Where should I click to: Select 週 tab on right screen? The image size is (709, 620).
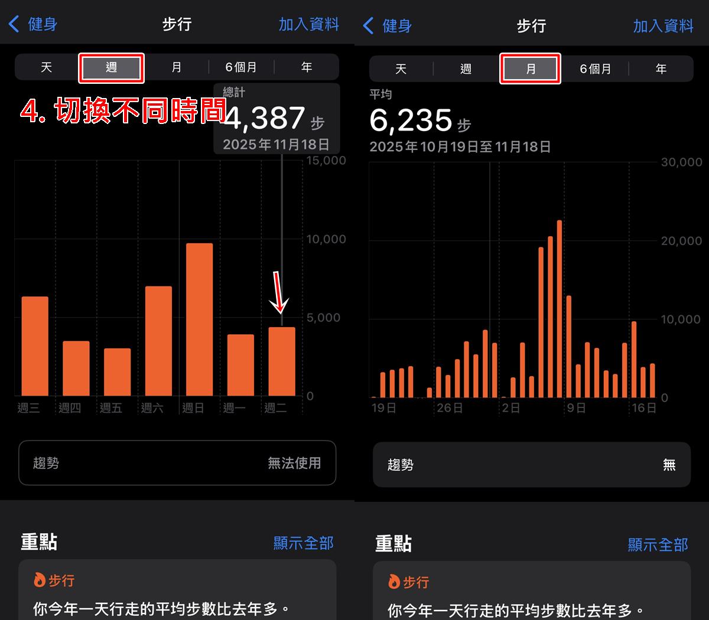(x=466, y=69)
